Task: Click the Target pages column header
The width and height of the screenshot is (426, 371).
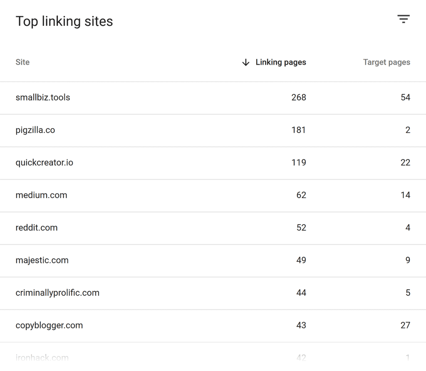Action: click(386, 63)
